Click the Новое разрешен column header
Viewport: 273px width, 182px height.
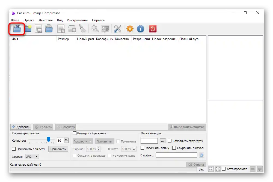(165, 39)
